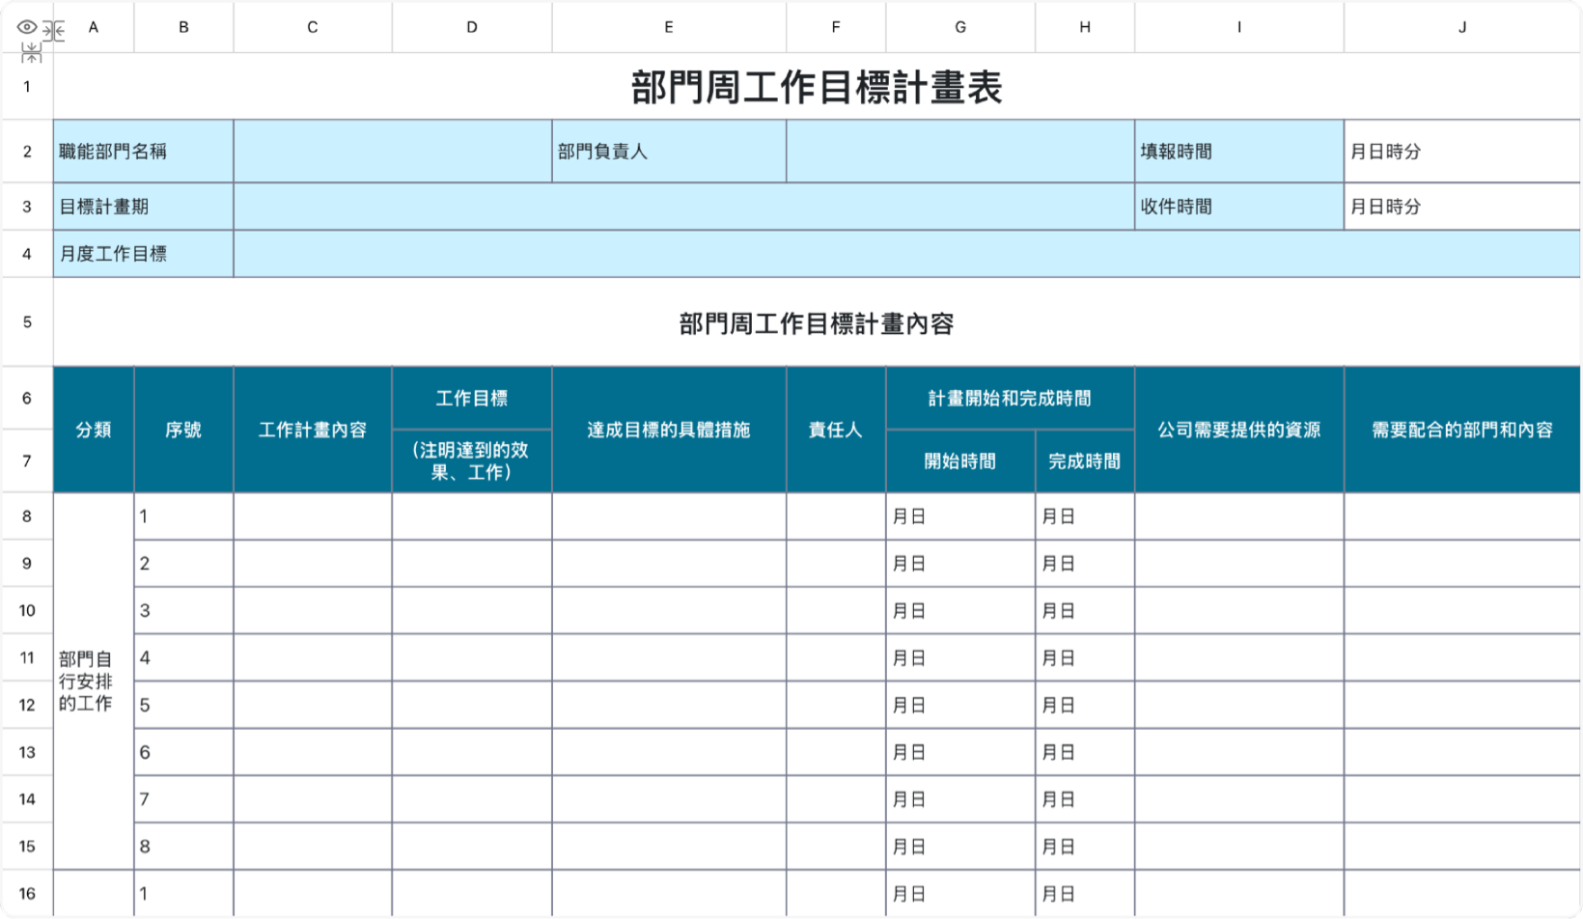Click sequence number 3 in row 10
Viewport: 1583px width, 919px height.
pyautogui.click(x=183, y=611)
